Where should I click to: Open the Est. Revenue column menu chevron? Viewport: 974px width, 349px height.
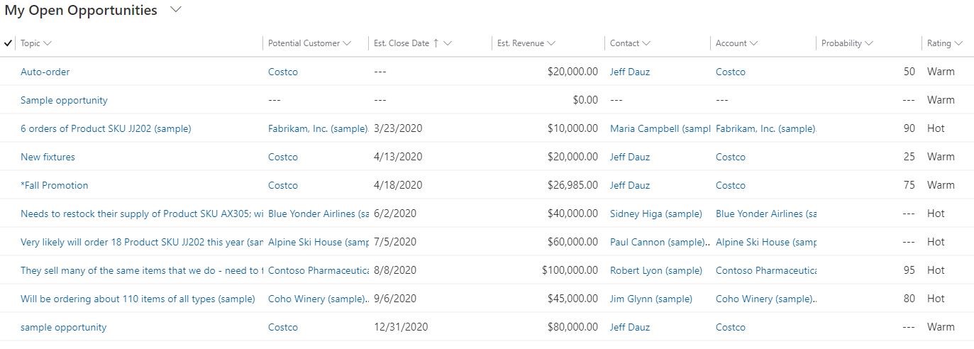[x=551, y=43]
